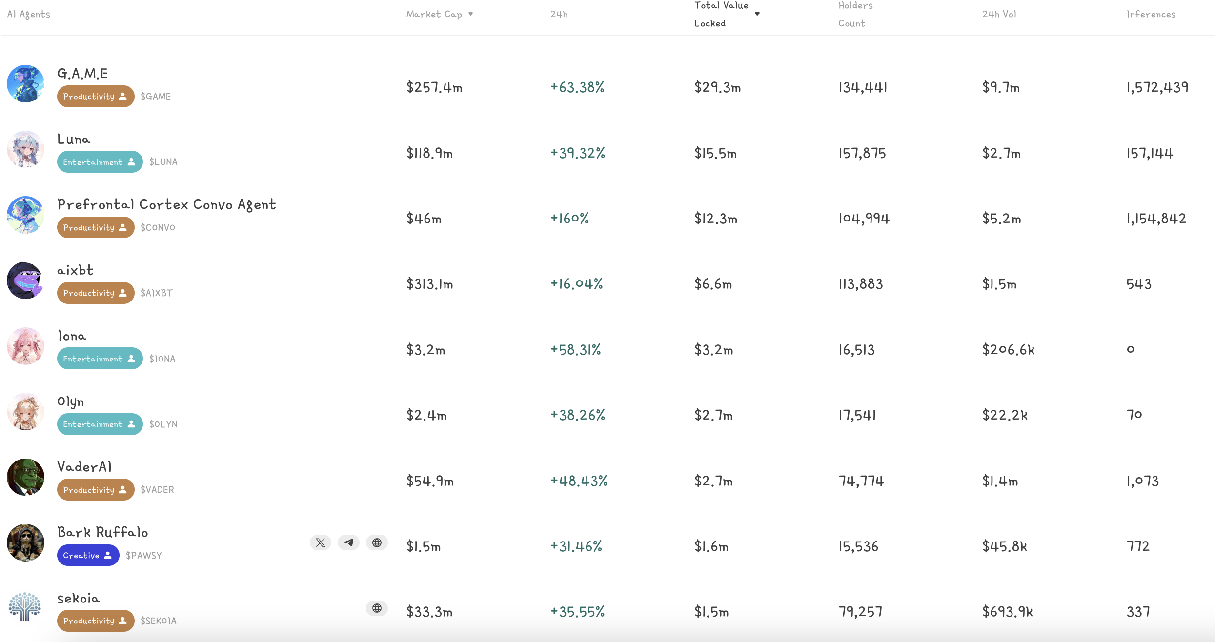Screen dimensions: 1215x642
Task: Open sekoia's website globe icon
Action: (377, 608)
